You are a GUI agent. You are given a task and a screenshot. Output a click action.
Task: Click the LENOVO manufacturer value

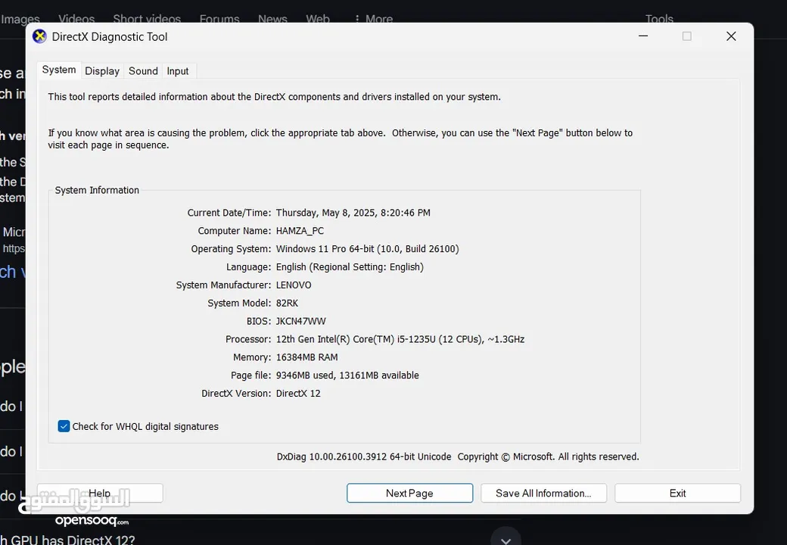(x=294, y=285)
